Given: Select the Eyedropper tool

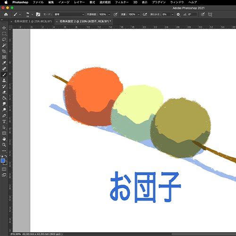Looking at the screenshot, I should coord(4,63).
